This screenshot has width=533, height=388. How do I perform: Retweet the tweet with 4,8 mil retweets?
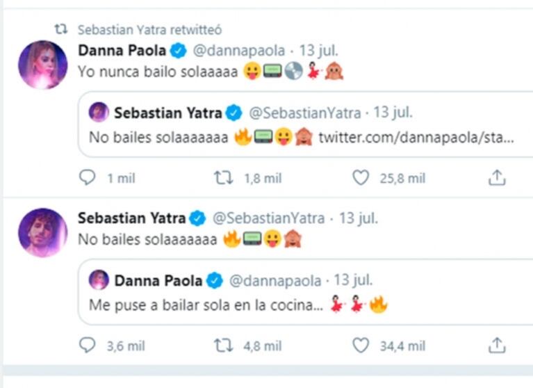pos(222,346)
